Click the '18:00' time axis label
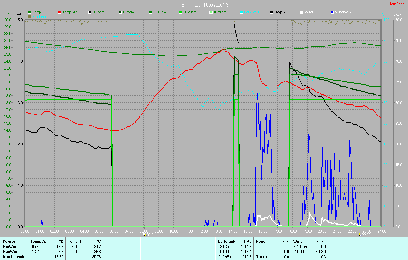The image size is (408, 260). [293, 231]
